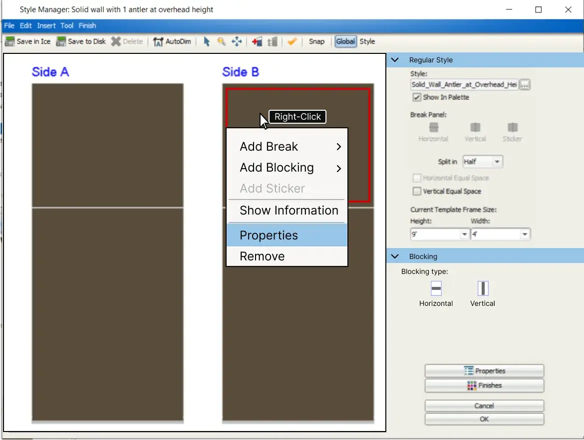Open the Edit menu

tap(25, 25)
